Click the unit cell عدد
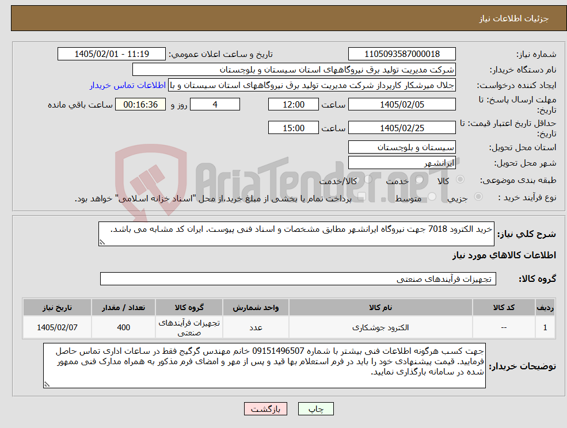The height and width of the screenshot is (428, 567). [256, 327]
